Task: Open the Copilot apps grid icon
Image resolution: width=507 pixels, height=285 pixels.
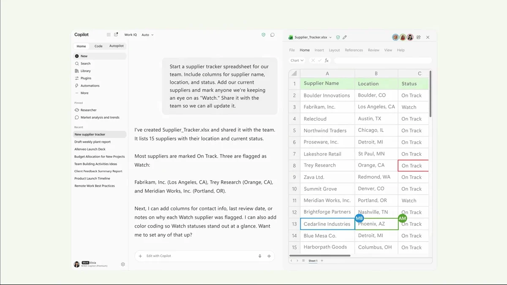Action: point(109,35)
